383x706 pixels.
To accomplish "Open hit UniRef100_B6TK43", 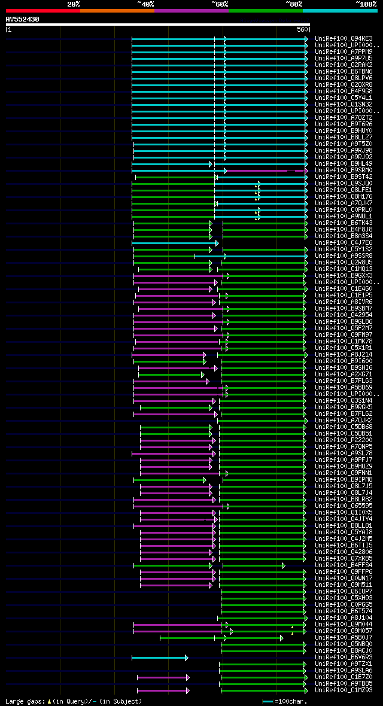I will coord(344,223).
